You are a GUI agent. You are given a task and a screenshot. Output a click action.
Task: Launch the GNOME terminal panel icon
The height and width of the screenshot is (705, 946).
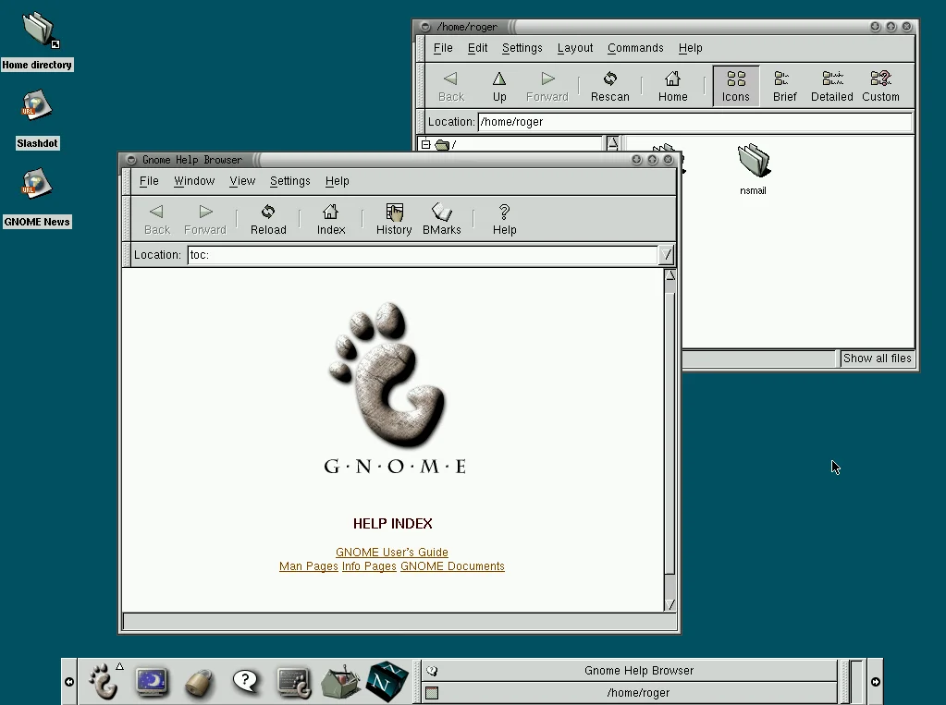pyautogui.click(x=294, y=682)
